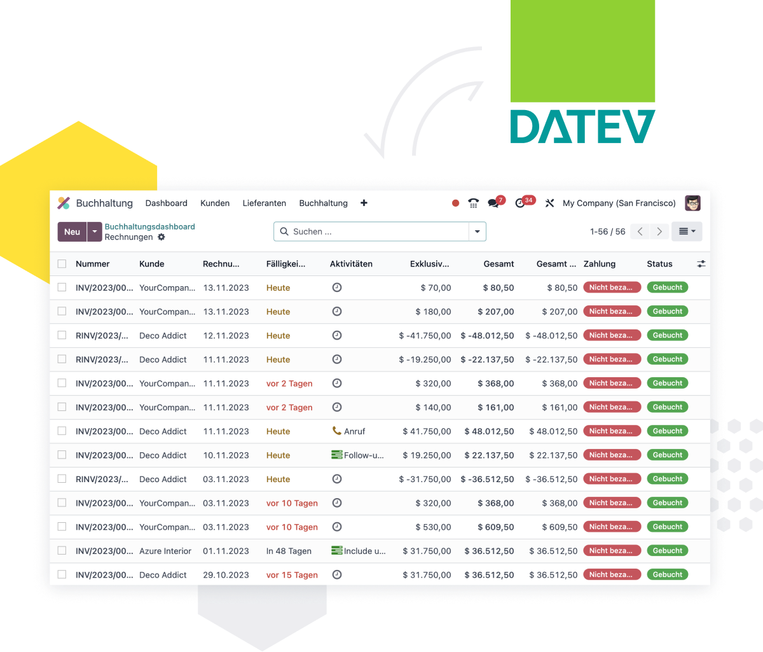763x652 pixels.
Task: Click the magnifier icon in the search box
Action: coord(284,232)
